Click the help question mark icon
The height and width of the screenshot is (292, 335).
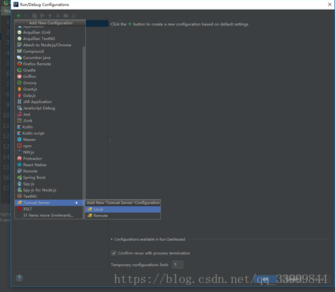pos(19,278)
